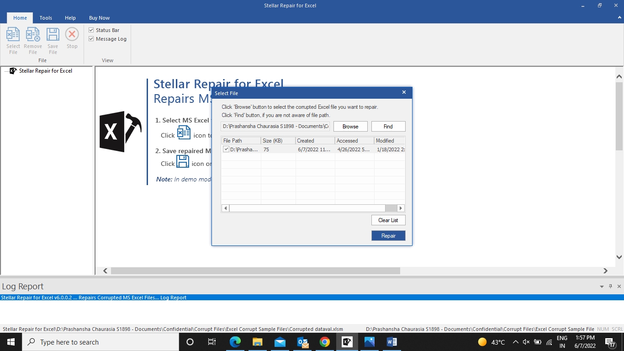Open the Buy Now tab
The height and width of the screenshot is (351, 624).
tap(99, 18)
